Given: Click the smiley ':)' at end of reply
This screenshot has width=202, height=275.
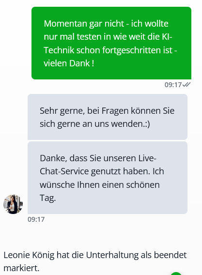Looking at the screenshot, I should 148,124.
